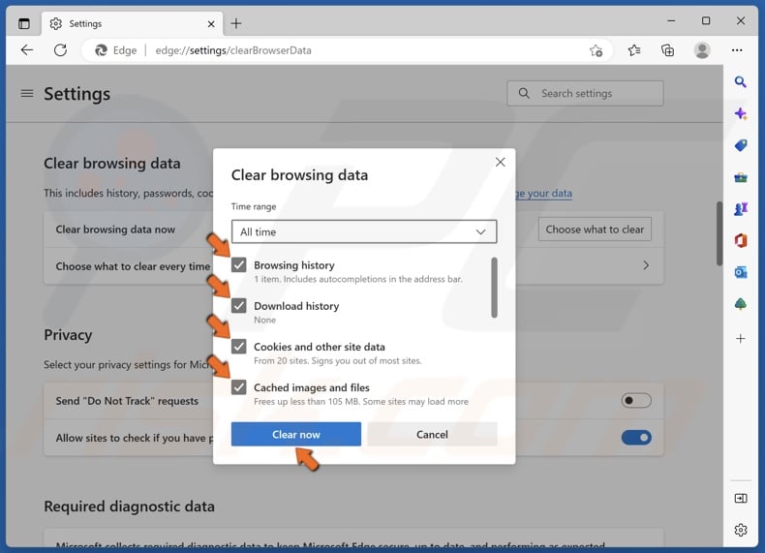Click Choose what to clear button
Image resolution: width=765 pixels, height=553 pixels.
point(595,230)
